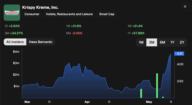192x105 pixels.
Task: Click the Mar date axis label
Action: click(27, 102)
